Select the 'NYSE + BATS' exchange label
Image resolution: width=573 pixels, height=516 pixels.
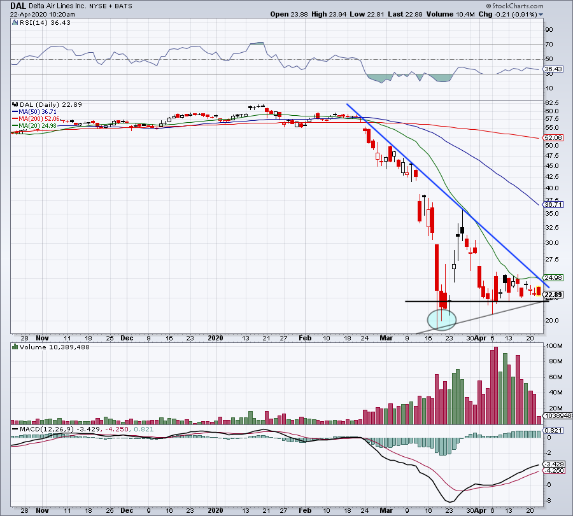(111, 6)
